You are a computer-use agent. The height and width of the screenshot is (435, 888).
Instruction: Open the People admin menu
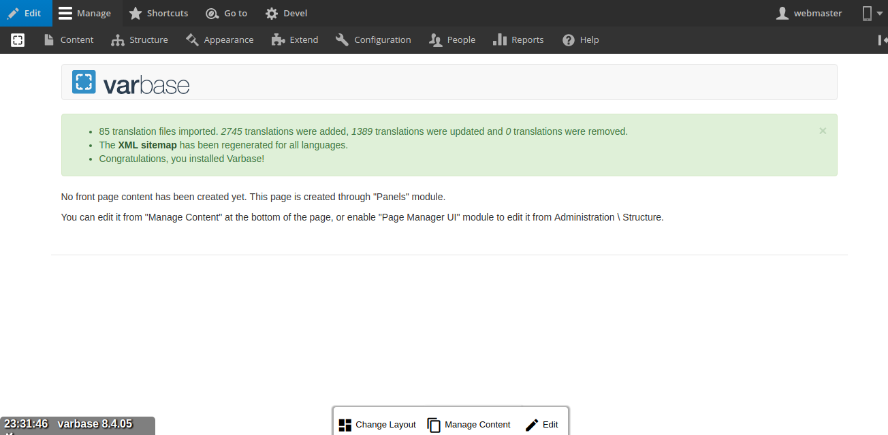(452, 40)
